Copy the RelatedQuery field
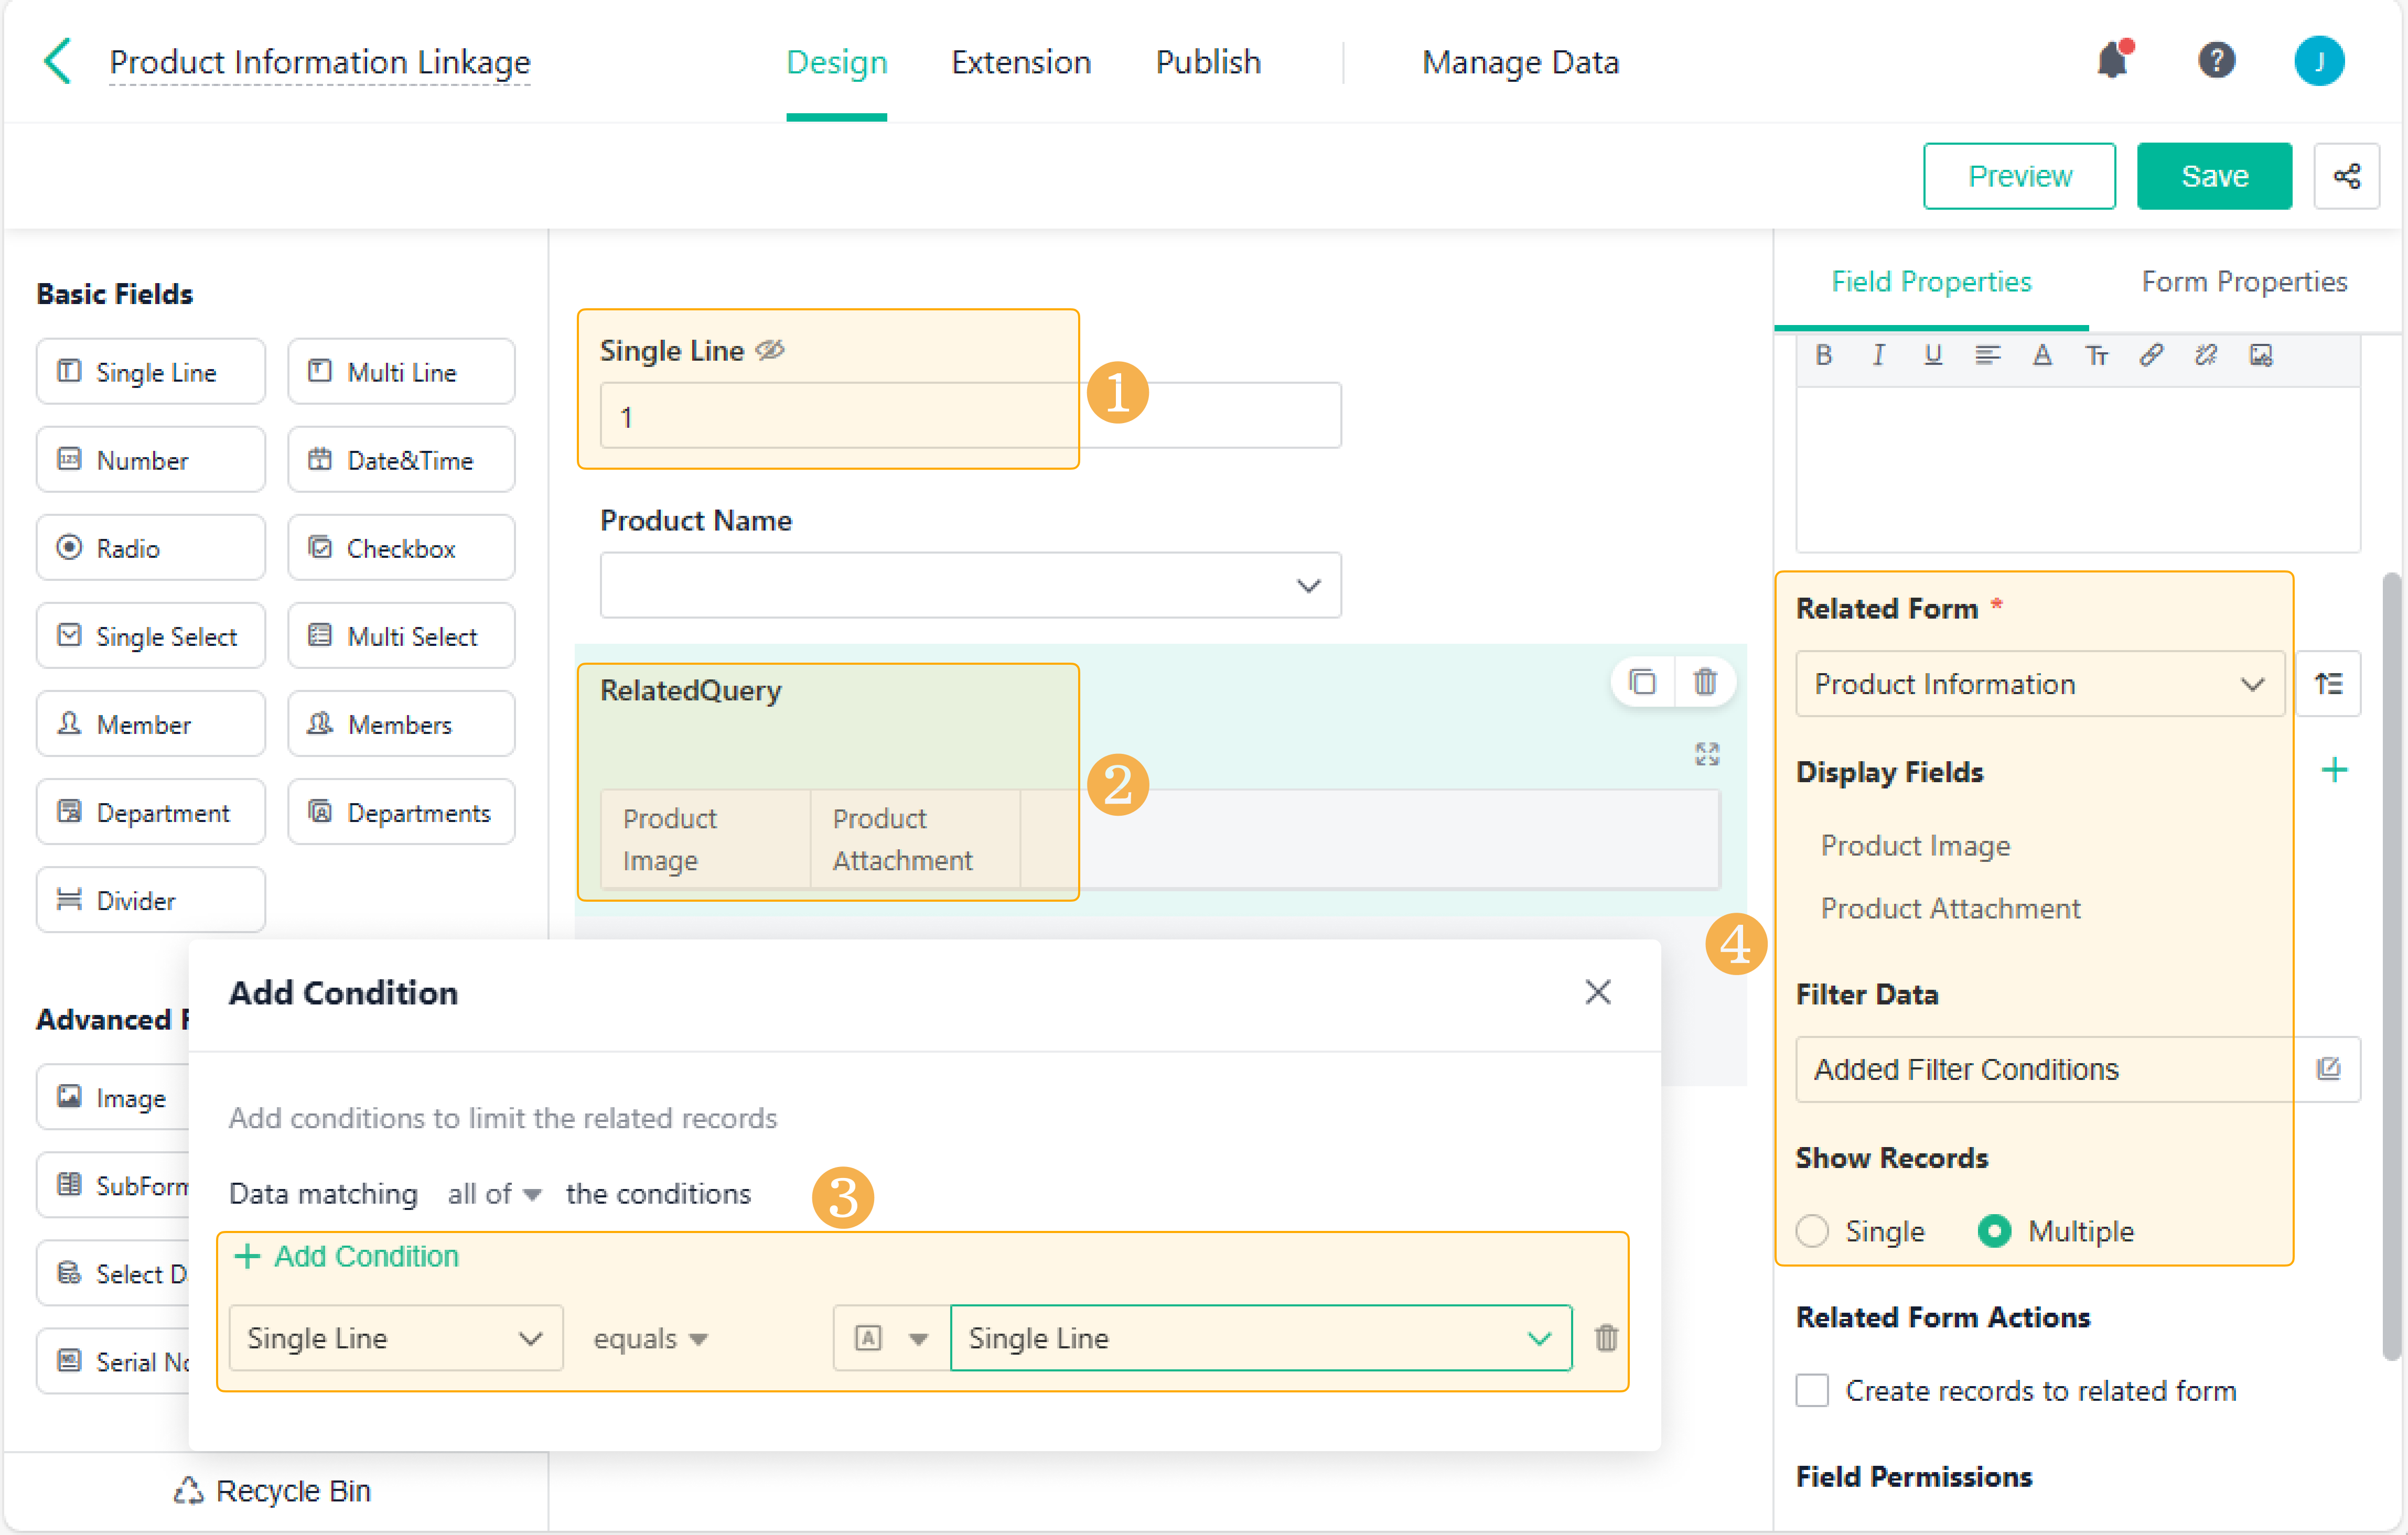 click(1642, 682)
